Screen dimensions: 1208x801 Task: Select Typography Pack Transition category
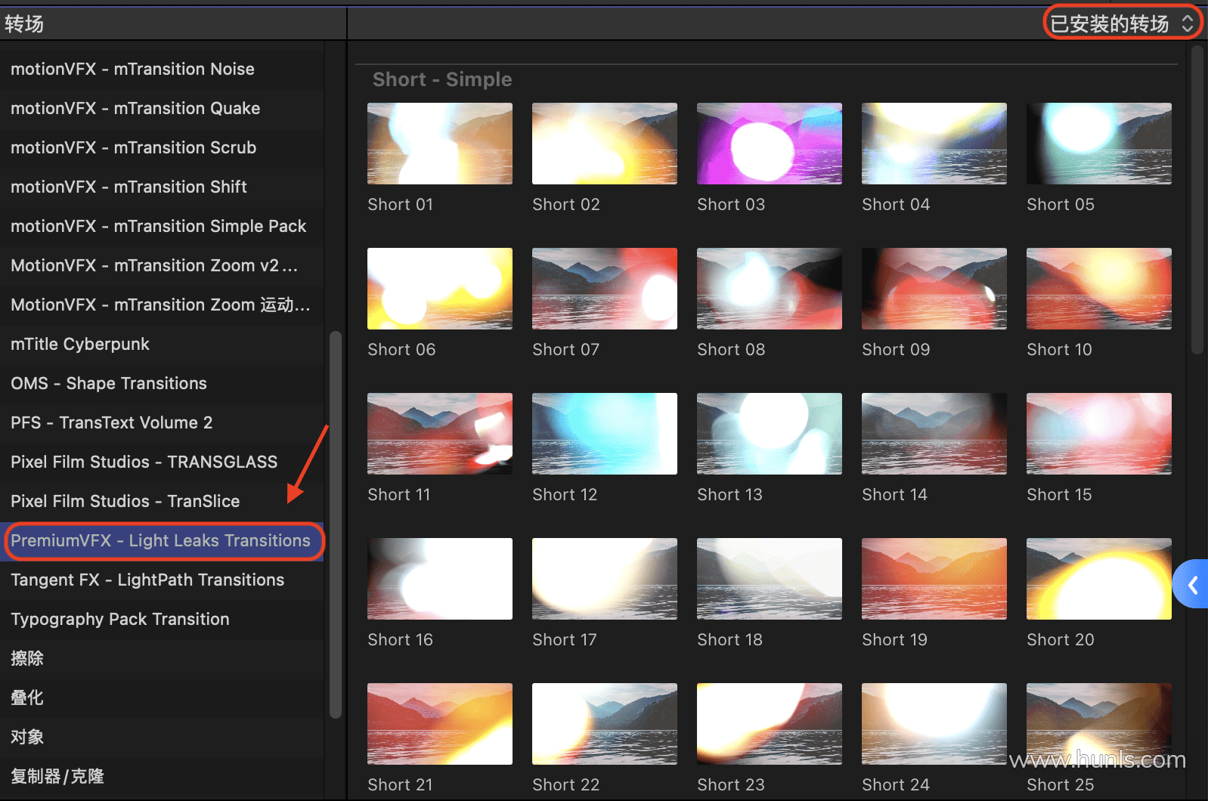[162, 619]
